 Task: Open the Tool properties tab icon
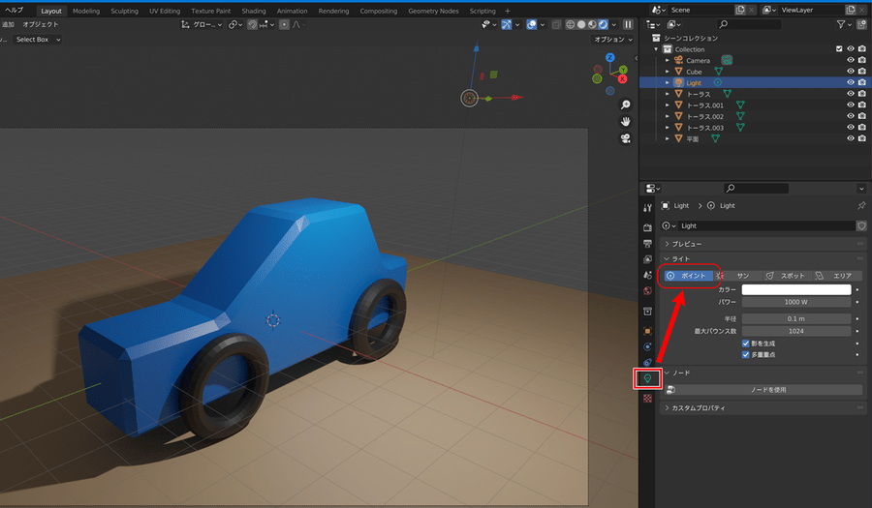click(x=647, y=207)
